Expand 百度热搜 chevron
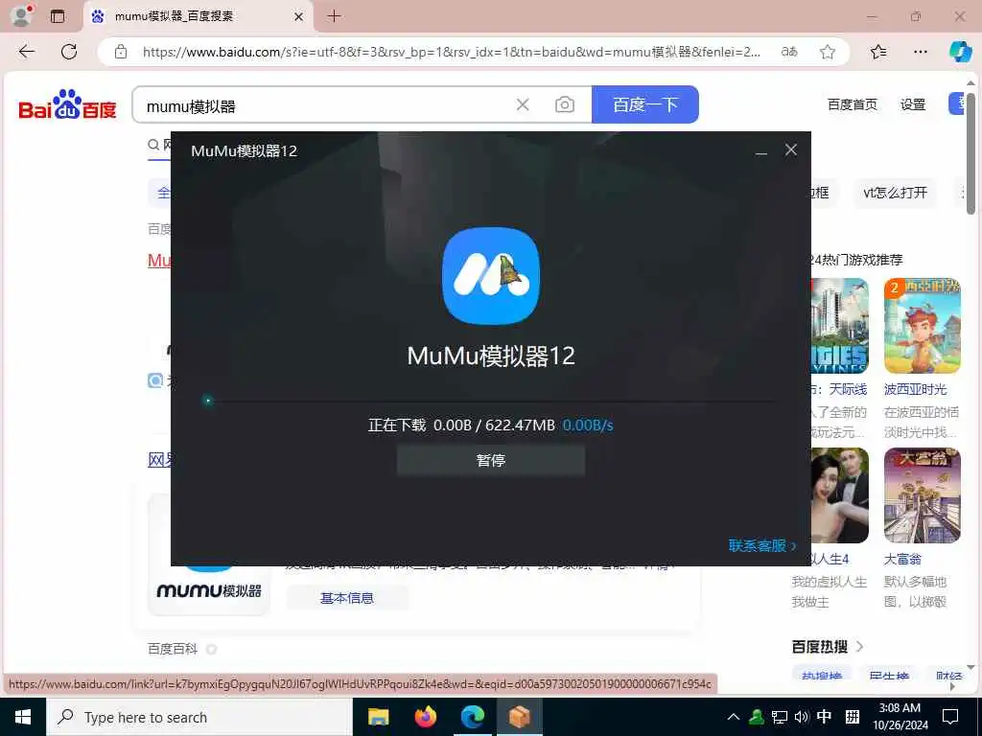 click(859, 646)
